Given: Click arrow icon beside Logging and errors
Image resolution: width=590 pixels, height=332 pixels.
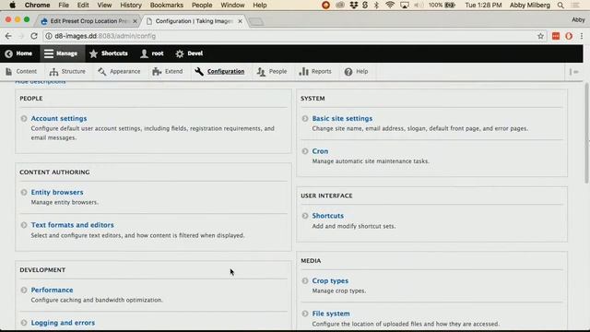Looking at the screenshot, I should 24,323.
